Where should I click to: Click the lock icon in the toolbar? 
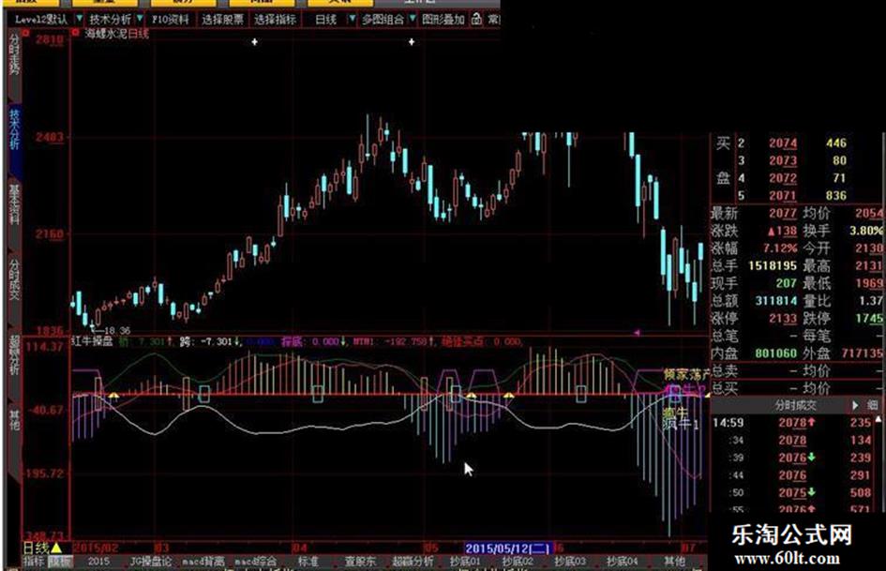click(x=476, y=20)
